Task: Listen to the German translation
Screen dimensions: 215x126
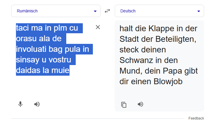Action: [x=140, y=104]
